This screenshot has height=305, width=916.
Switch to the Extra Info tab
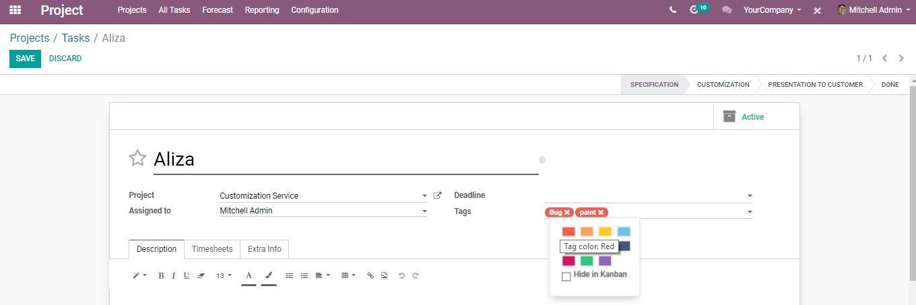[x=265, y=249]
